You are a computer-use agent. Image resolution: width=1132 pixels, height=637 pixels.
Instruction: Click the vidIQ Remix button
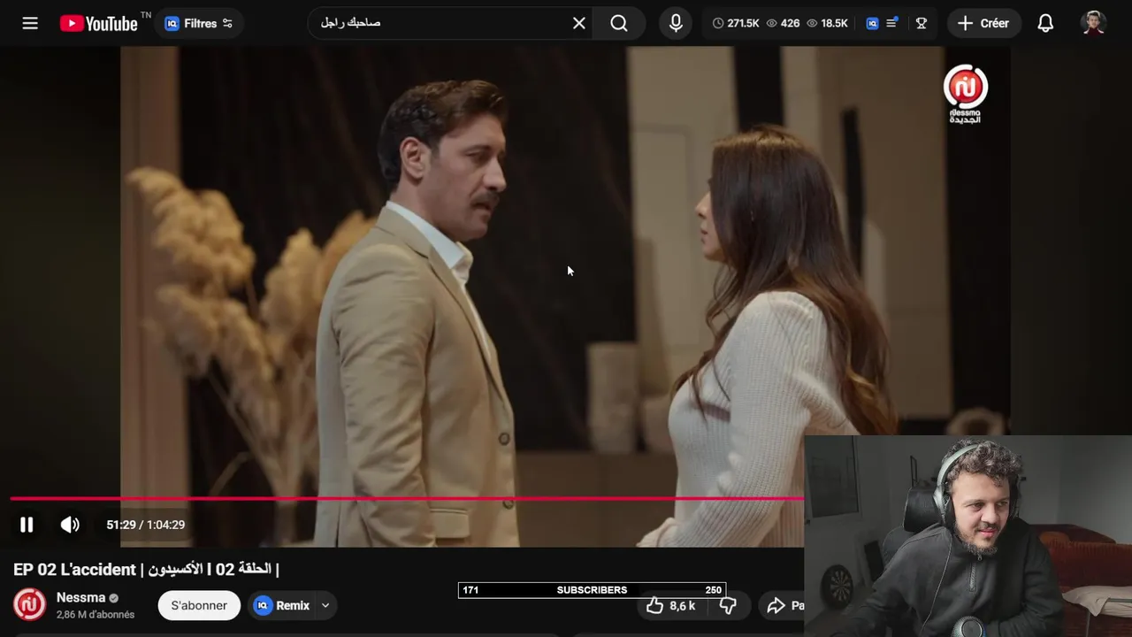tap(282, 605)
